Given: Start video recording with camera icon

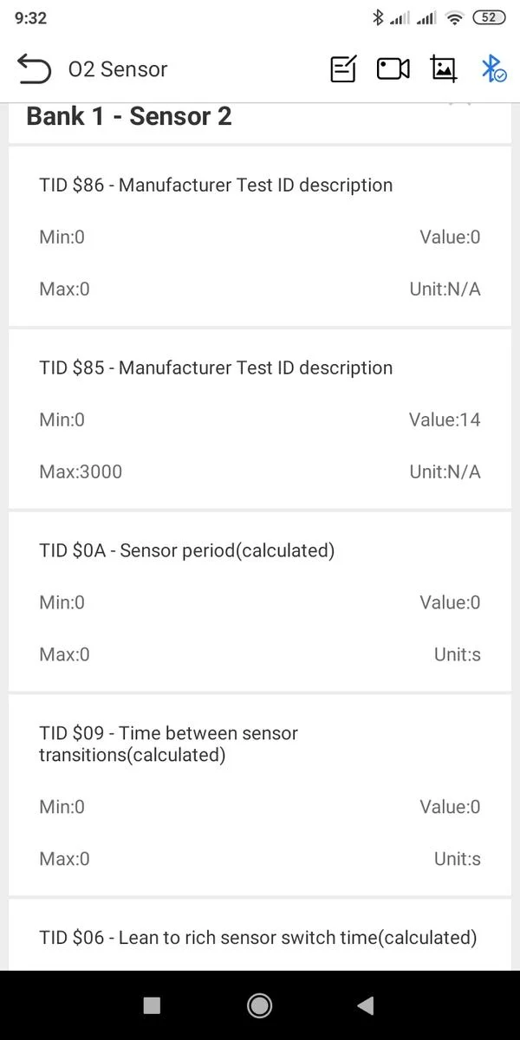Looking at the screenshot, I should click(393, 69).
